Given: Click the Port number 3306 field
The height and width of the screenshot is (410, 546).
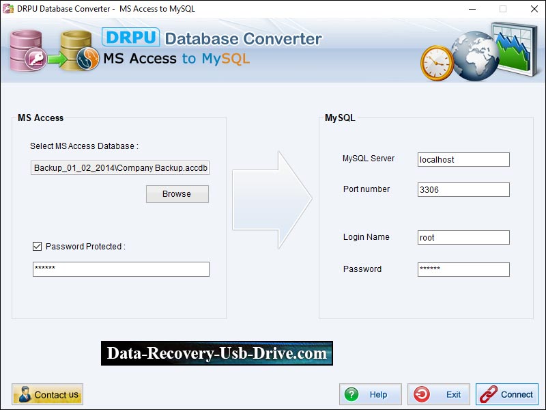Looking at the screenshot, I should (463, 189).
